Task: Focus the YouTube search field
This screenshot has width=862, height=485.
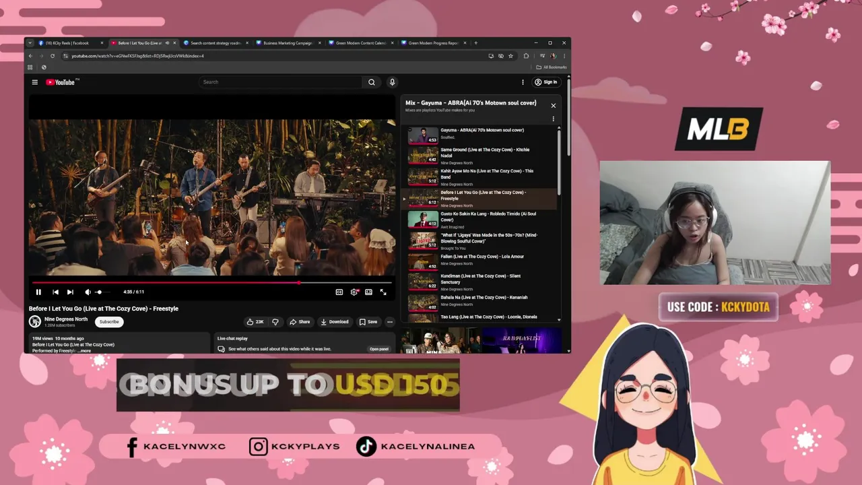Action: (x=281, y=82)
